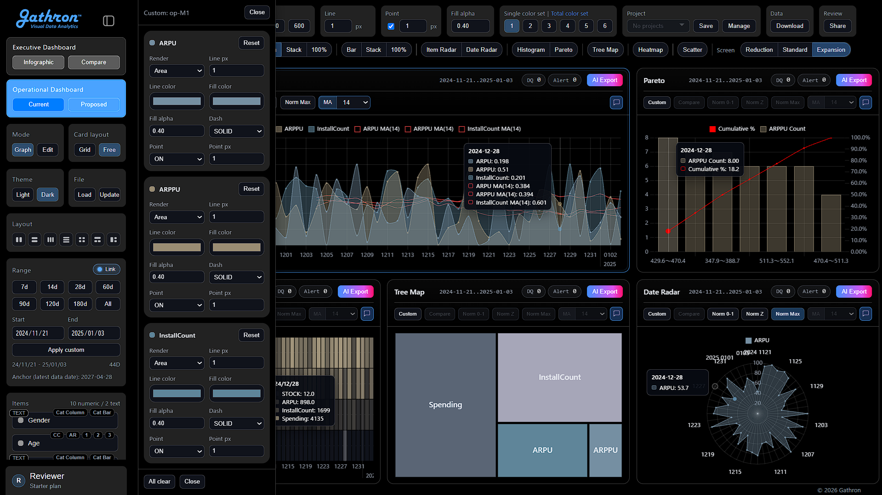
Task: Toggle the Point checkbox in top toolbar
Action: coord(391,26)
